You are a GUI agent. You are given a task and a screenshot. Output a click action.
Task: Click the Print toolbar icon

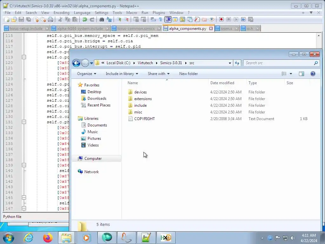click(x=50, y=19)
